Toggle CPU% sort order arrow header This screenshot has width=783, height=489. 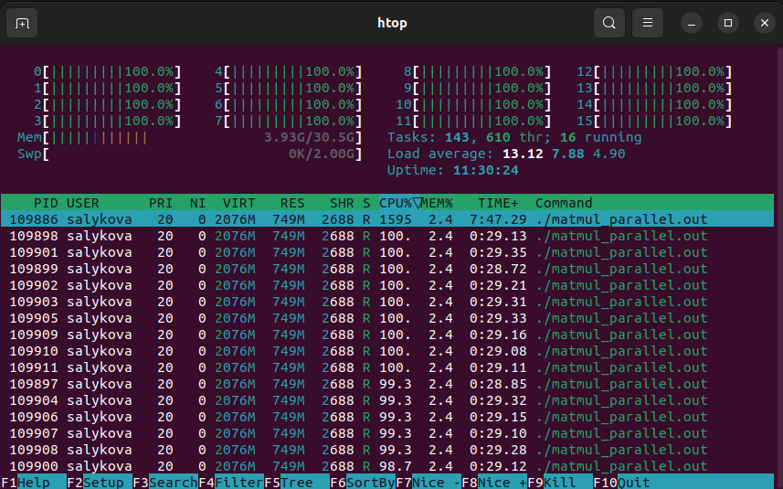click(x=399, y=203)
